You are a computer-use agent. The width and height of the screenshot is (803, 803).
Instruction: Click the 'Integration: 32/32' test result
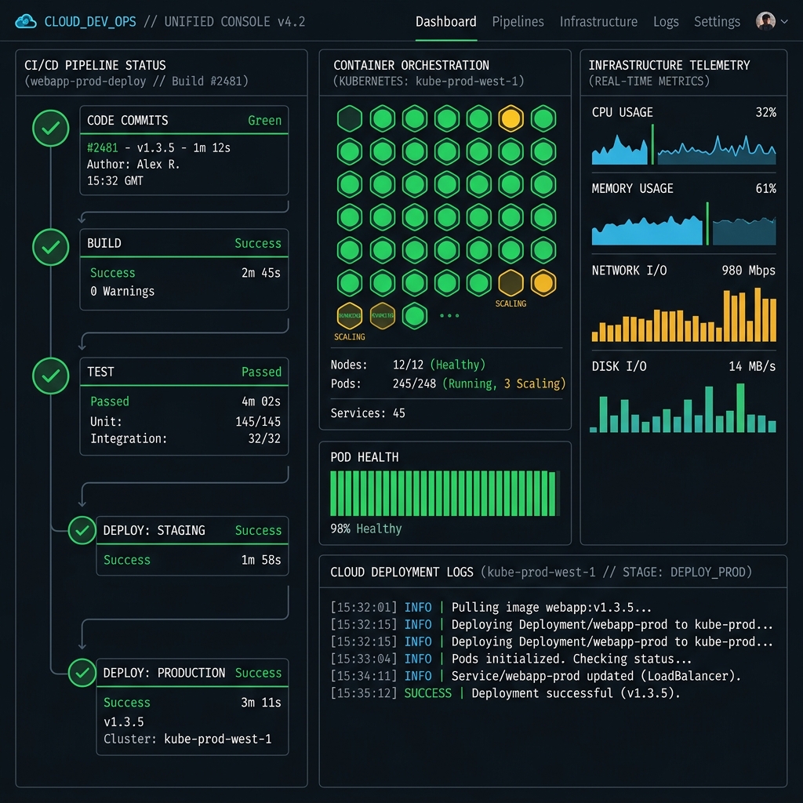[185, 439]
